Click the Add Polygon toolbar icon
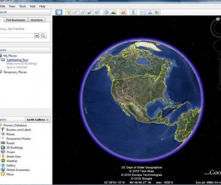221x185 pixels. pyautogui.click(x=76, y=12)
